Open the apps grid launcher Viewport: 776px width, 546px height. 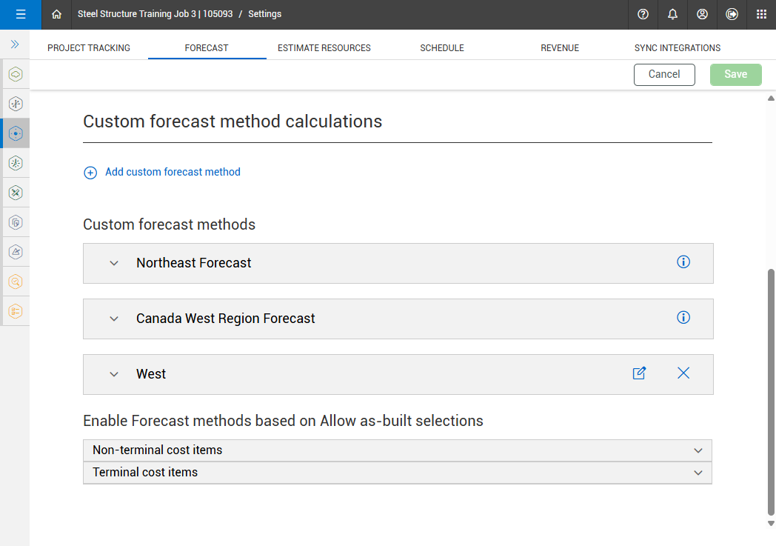click(761, 14)
